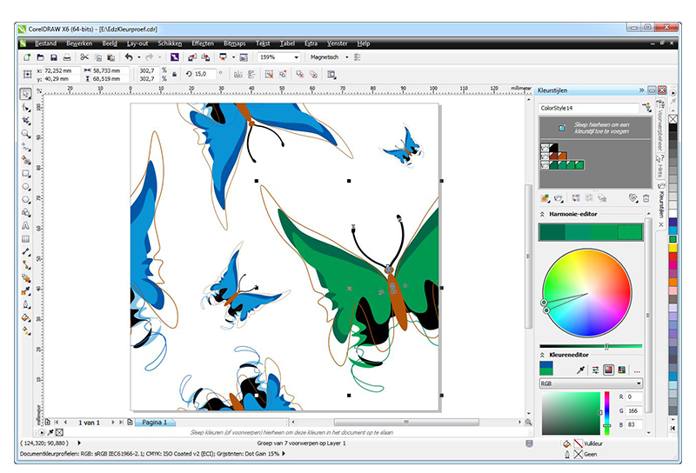Open the Effecten menu
Viewport: 696px width, 473px height.
pyautogui.click(x=202, y=43)
